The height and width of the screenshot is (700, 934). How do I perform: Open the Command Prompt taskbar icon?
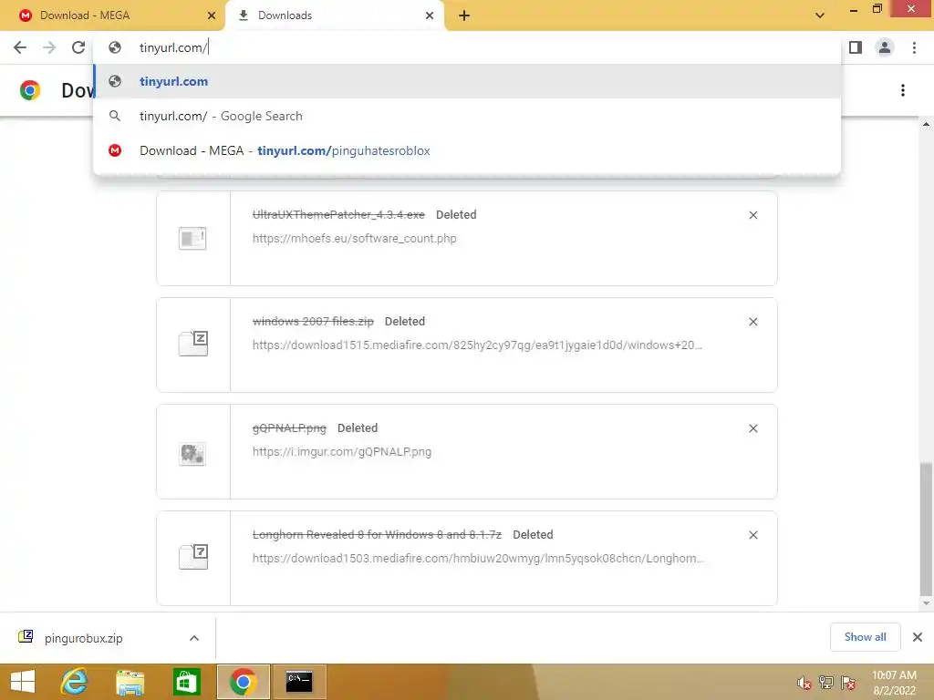tap(299, 682)
